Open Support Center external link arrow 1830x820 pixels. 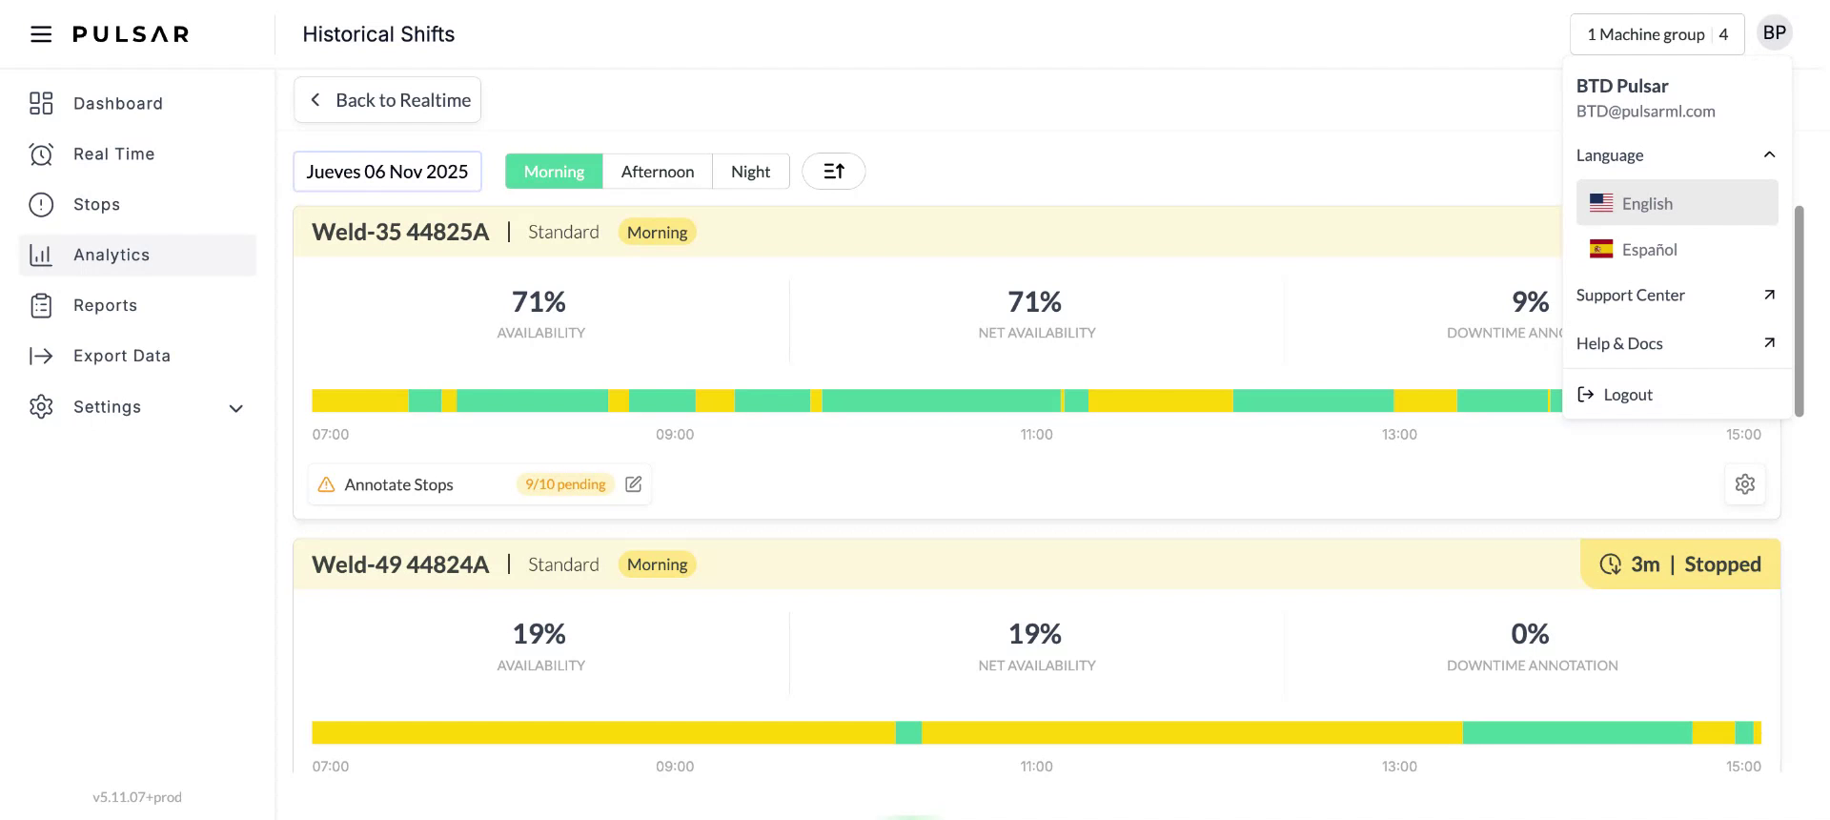[1769, 295]
